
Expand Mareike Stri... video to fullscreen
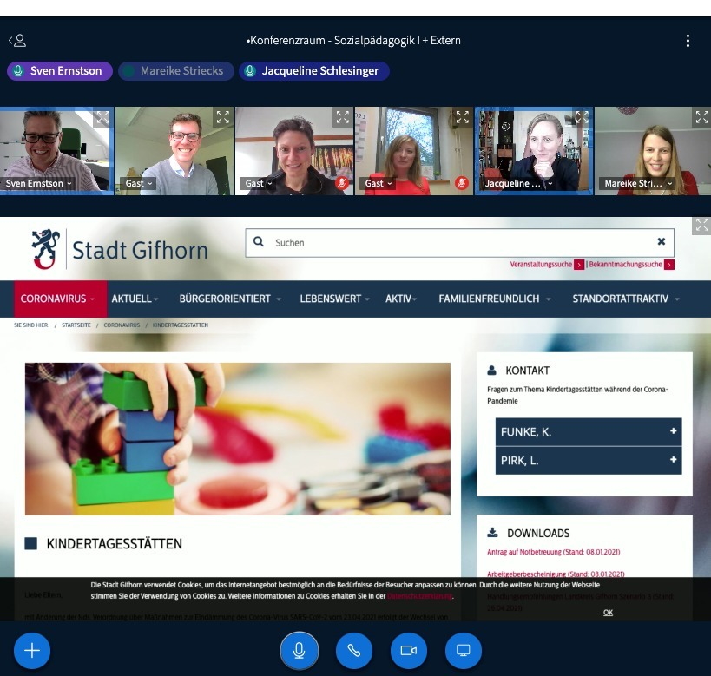[x=701, y=117]
